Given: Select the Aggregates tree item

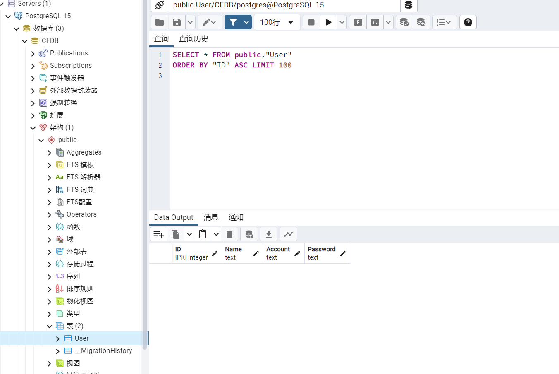Looking at the screenshot, I should pos(84,152).
